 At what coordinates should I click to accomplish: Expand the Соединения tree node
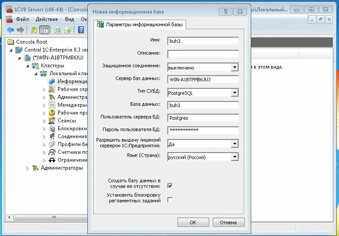[x=44, y=137]
